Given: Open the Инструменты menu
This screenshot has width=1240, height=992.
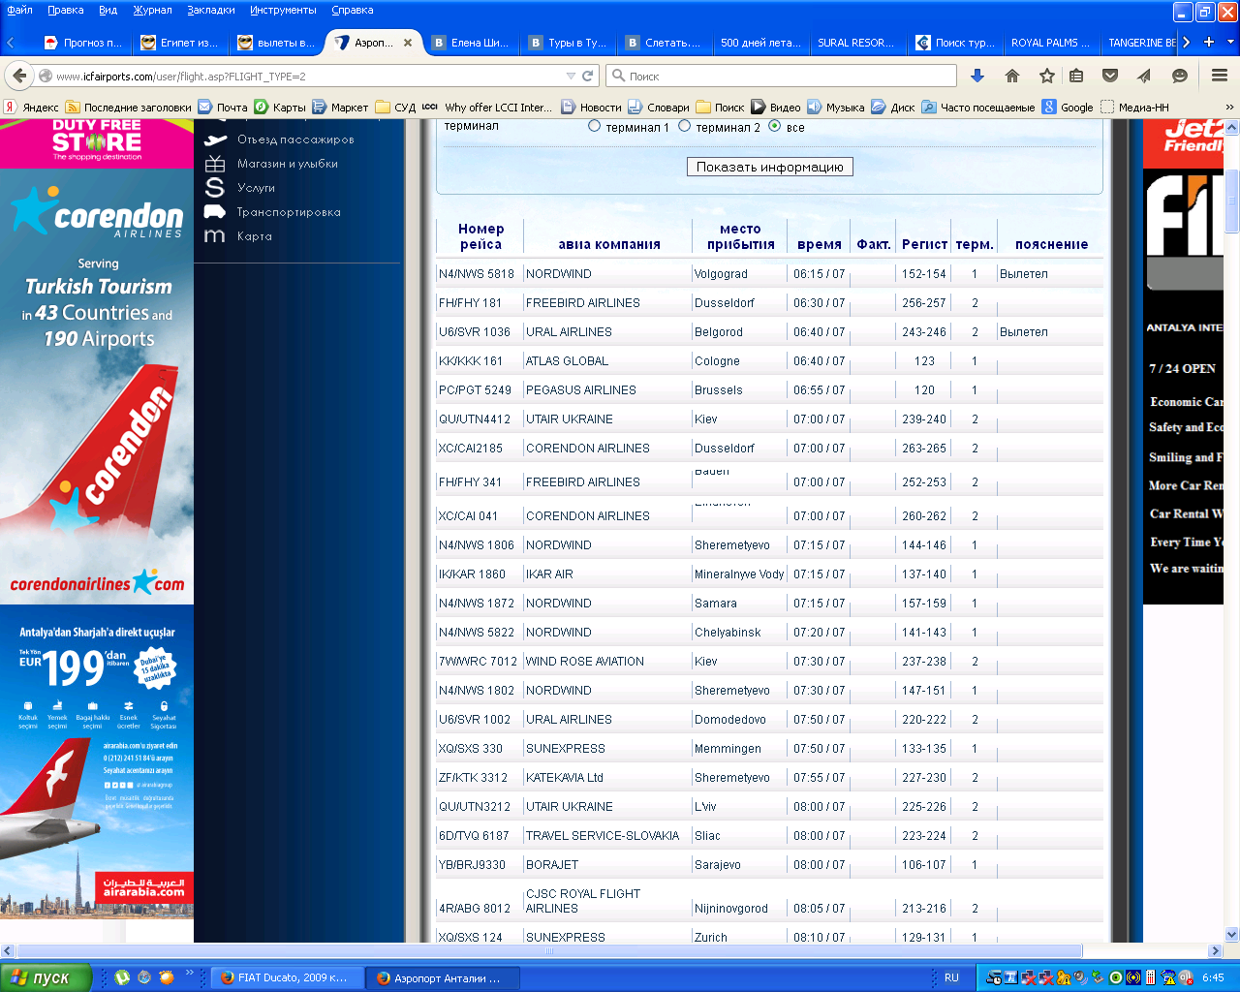Looking at the screenshot, I should tap(283, 10).
